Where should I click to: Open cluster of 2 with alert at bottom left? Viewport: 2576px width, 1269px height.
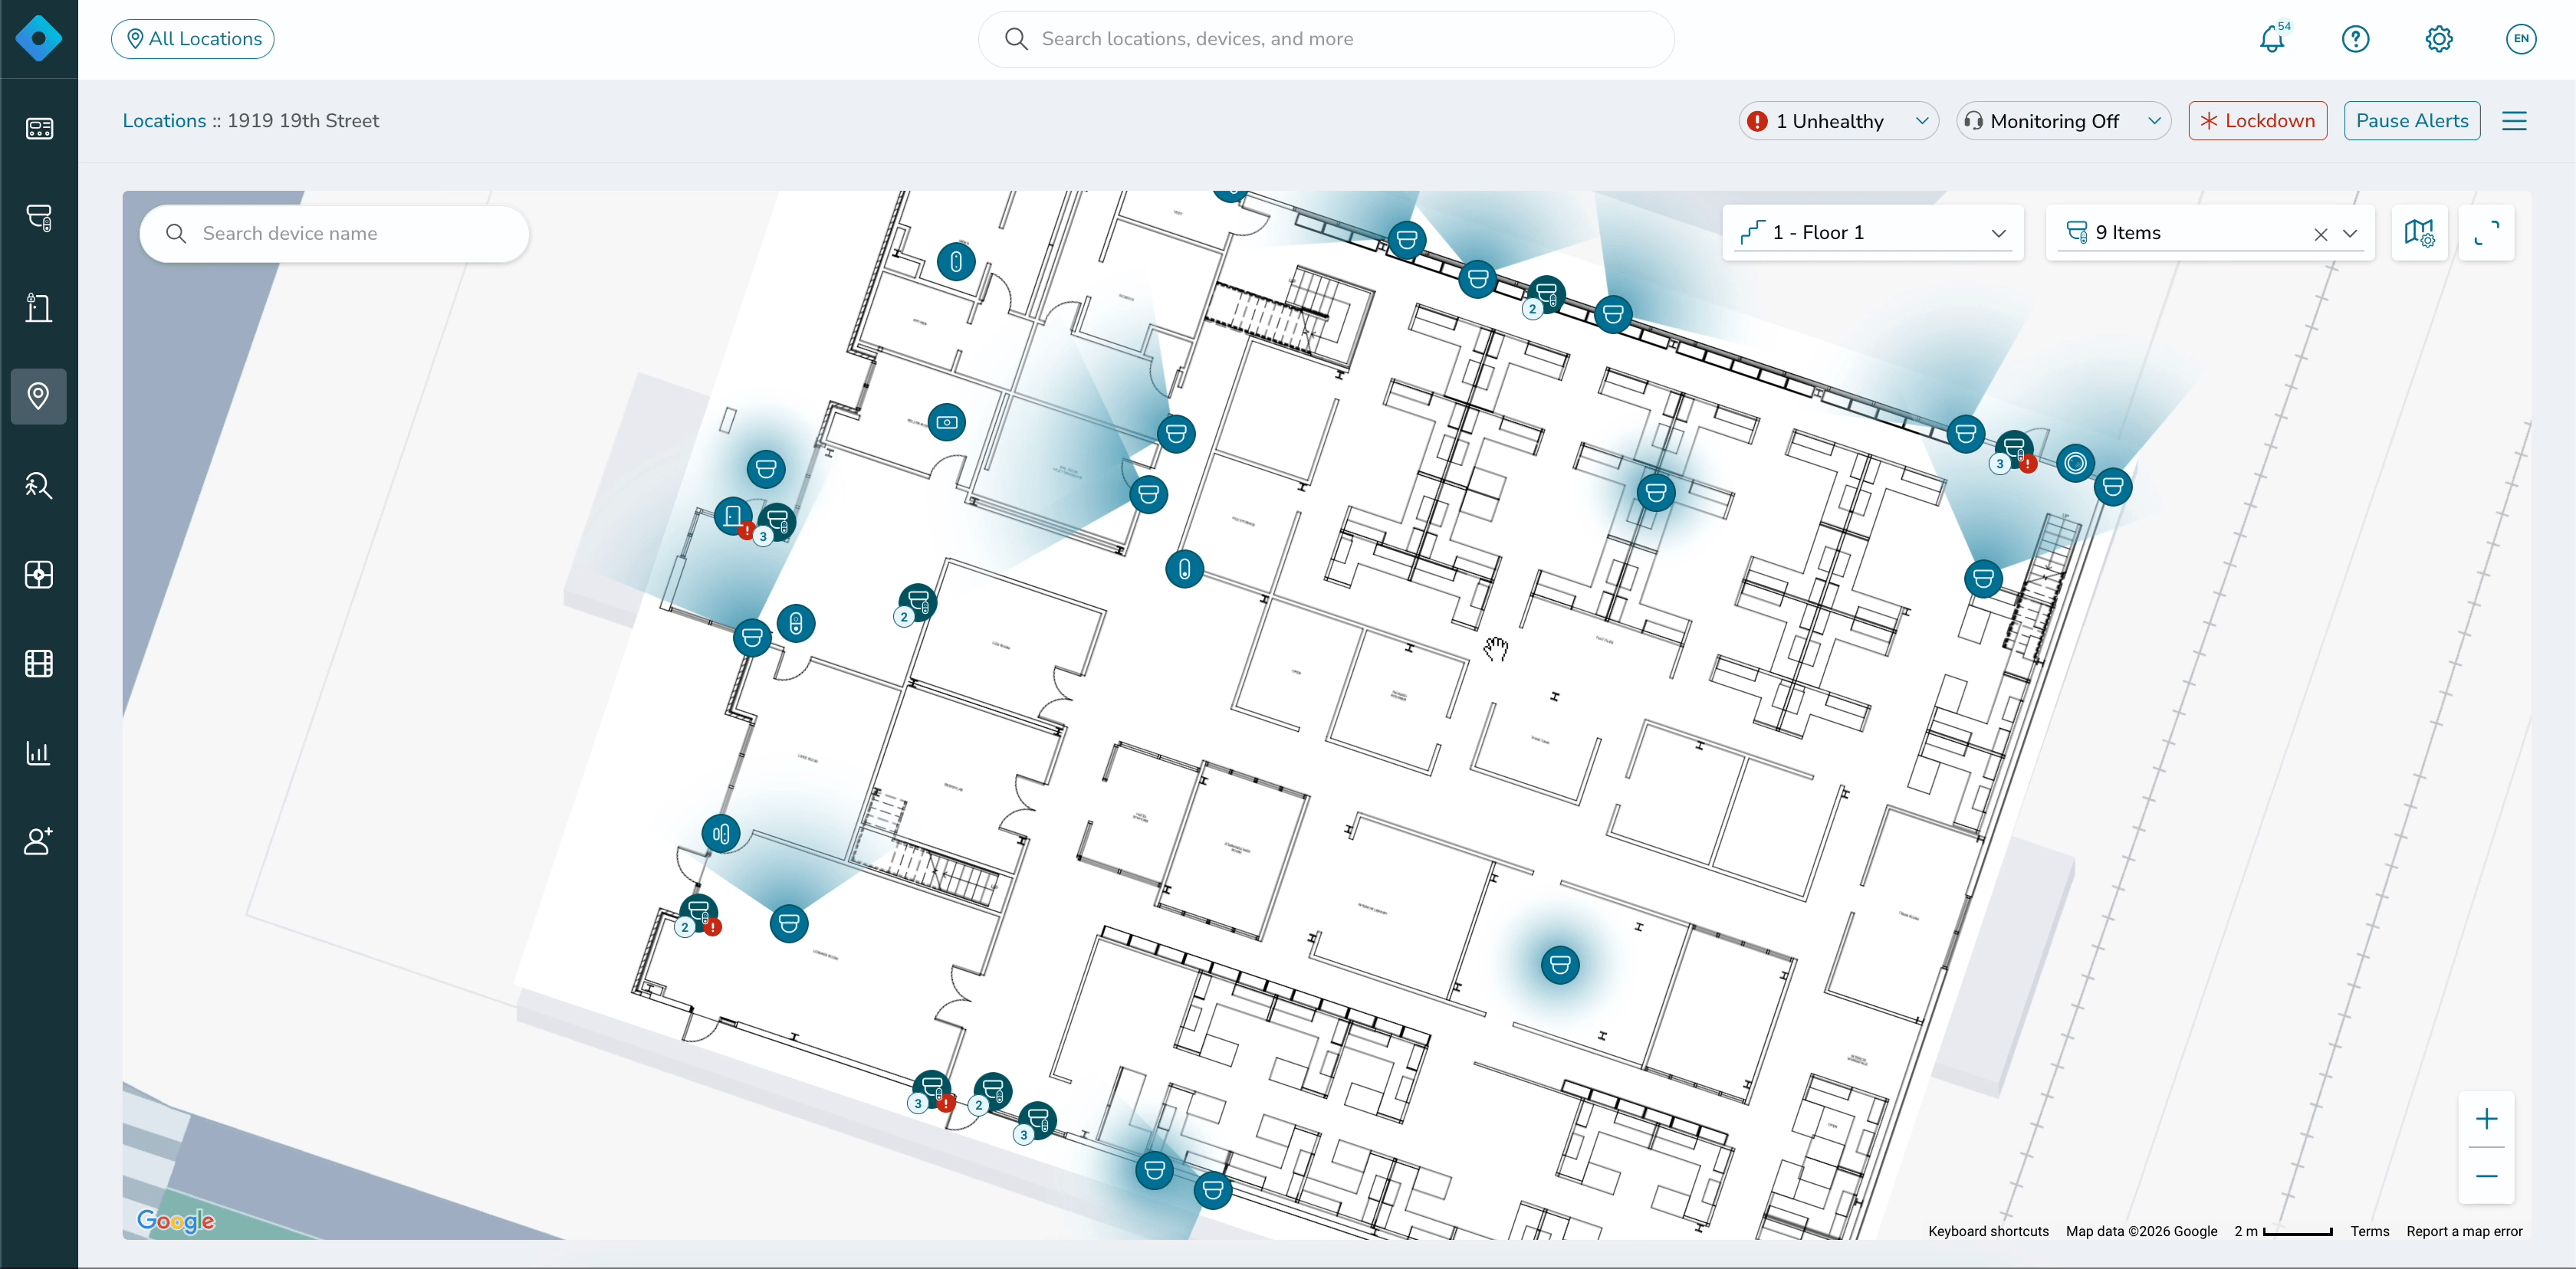698,914
